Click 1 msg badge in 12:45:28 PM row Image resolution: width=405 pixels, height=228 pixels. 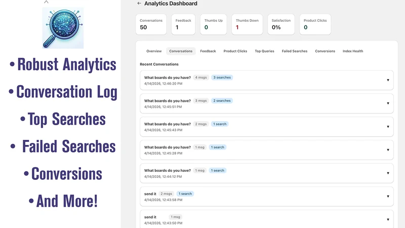(199, 147)
